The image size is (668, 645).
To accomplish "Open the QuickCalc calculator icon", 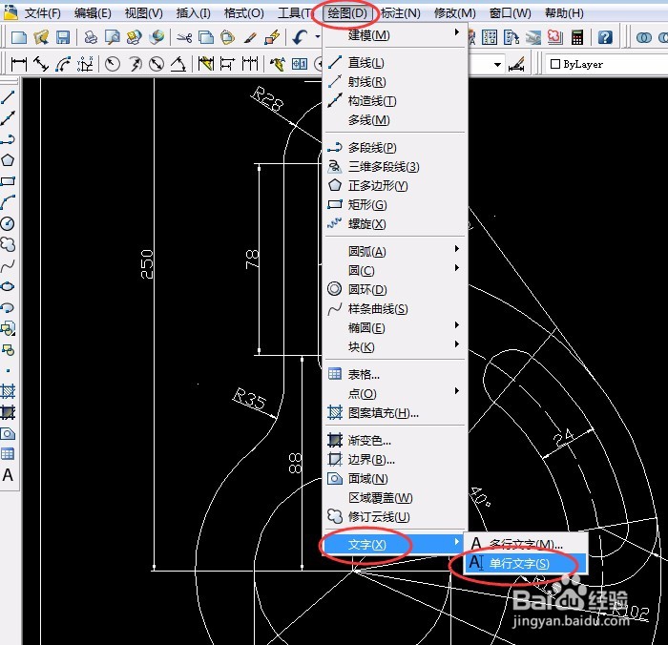I will [x=577, y=38].
